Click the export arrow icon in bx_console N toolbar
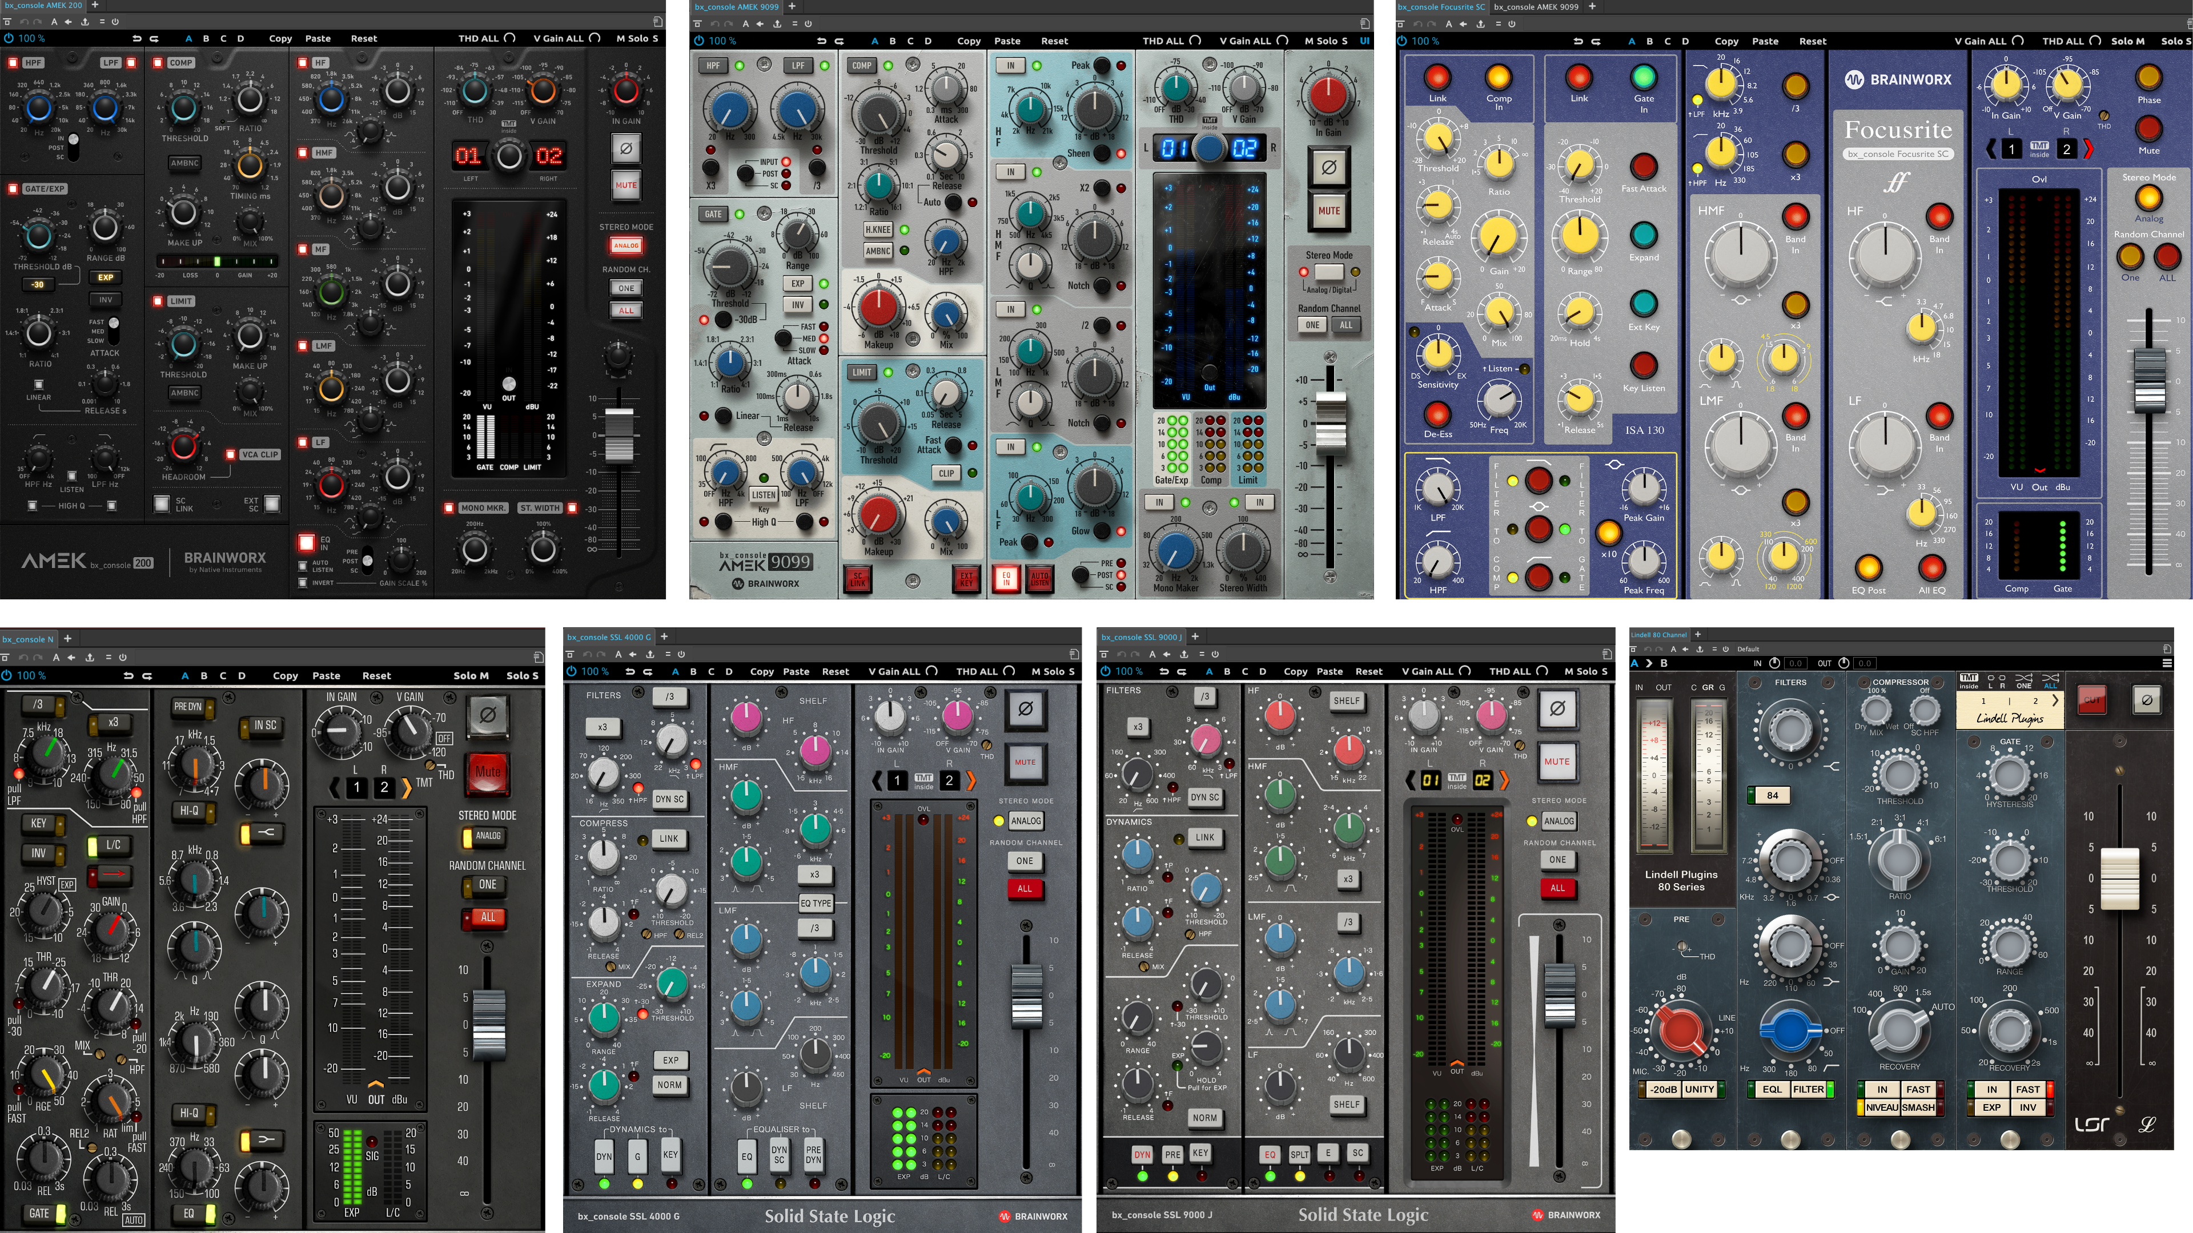The width and height of the screenshot is (2193, 1233). [90, 657]
